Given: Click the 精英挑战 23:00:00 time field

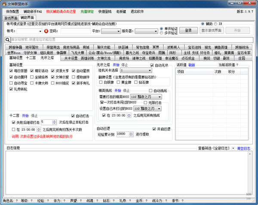Looking at the screenshot, I should pyautogui.click(x=122, y=116).
